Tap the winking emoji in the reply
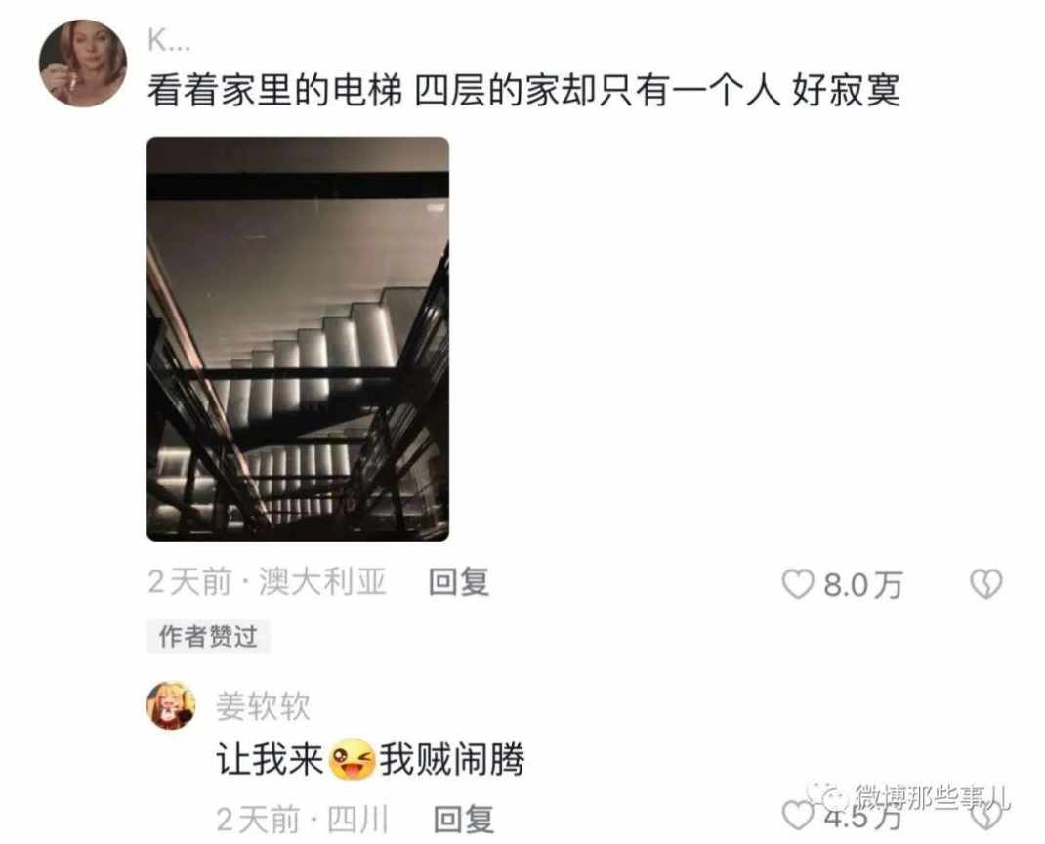 [x=352, y=760]
